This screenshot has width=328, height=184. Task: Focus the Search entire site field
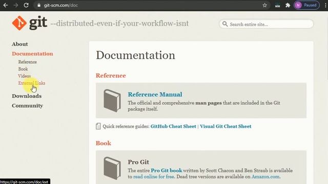pyautogui.click(x=266, y=24)
